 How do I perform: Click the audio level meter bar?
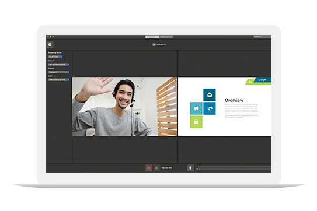[x=235, y=168]
